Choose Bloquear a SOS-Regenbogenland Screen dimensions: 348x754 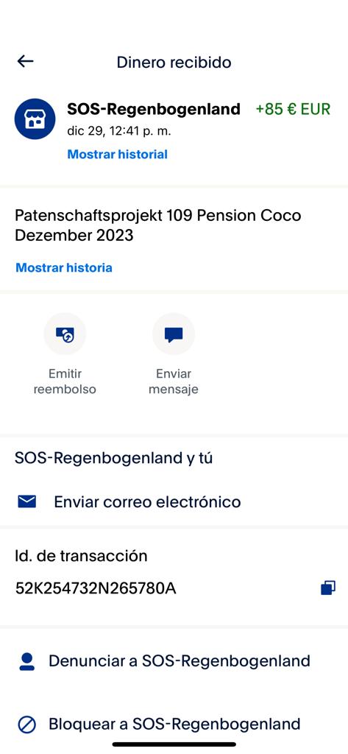[174, 725]
